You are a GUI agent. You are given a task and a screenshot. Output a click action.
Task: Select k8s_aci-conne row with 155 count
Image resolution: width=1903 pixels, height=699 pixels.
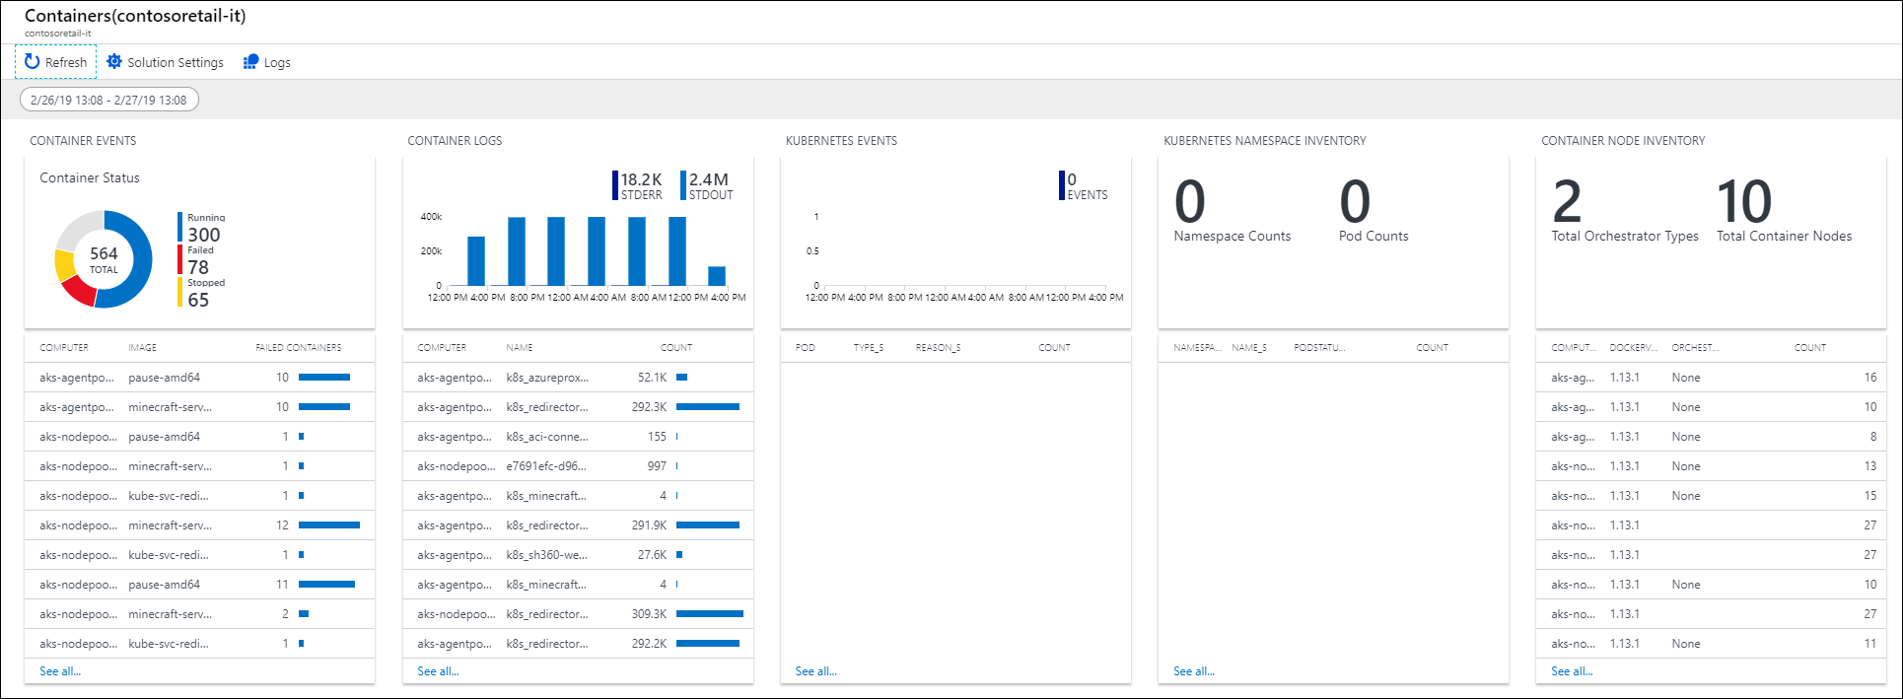tap(578, 437)
